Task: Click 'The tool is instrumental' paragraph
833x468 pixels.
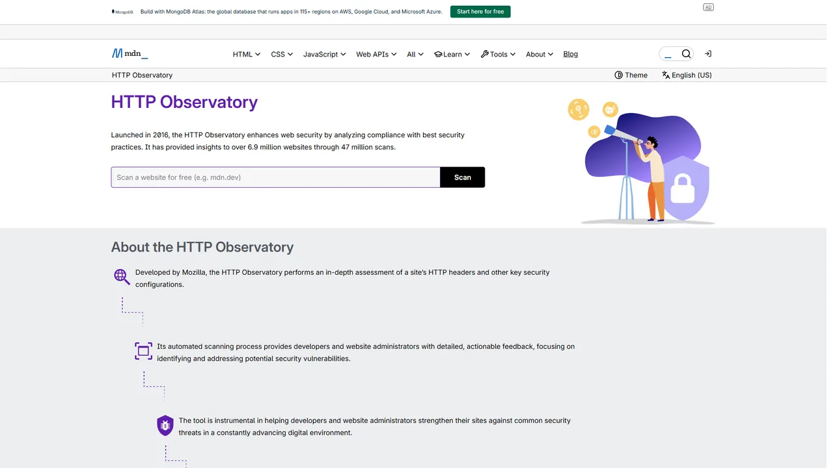Action: 375,426
